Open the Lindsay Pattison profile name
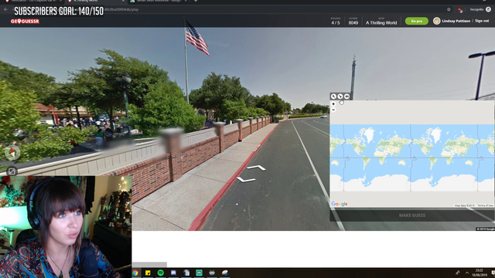 tap(456, 21)
